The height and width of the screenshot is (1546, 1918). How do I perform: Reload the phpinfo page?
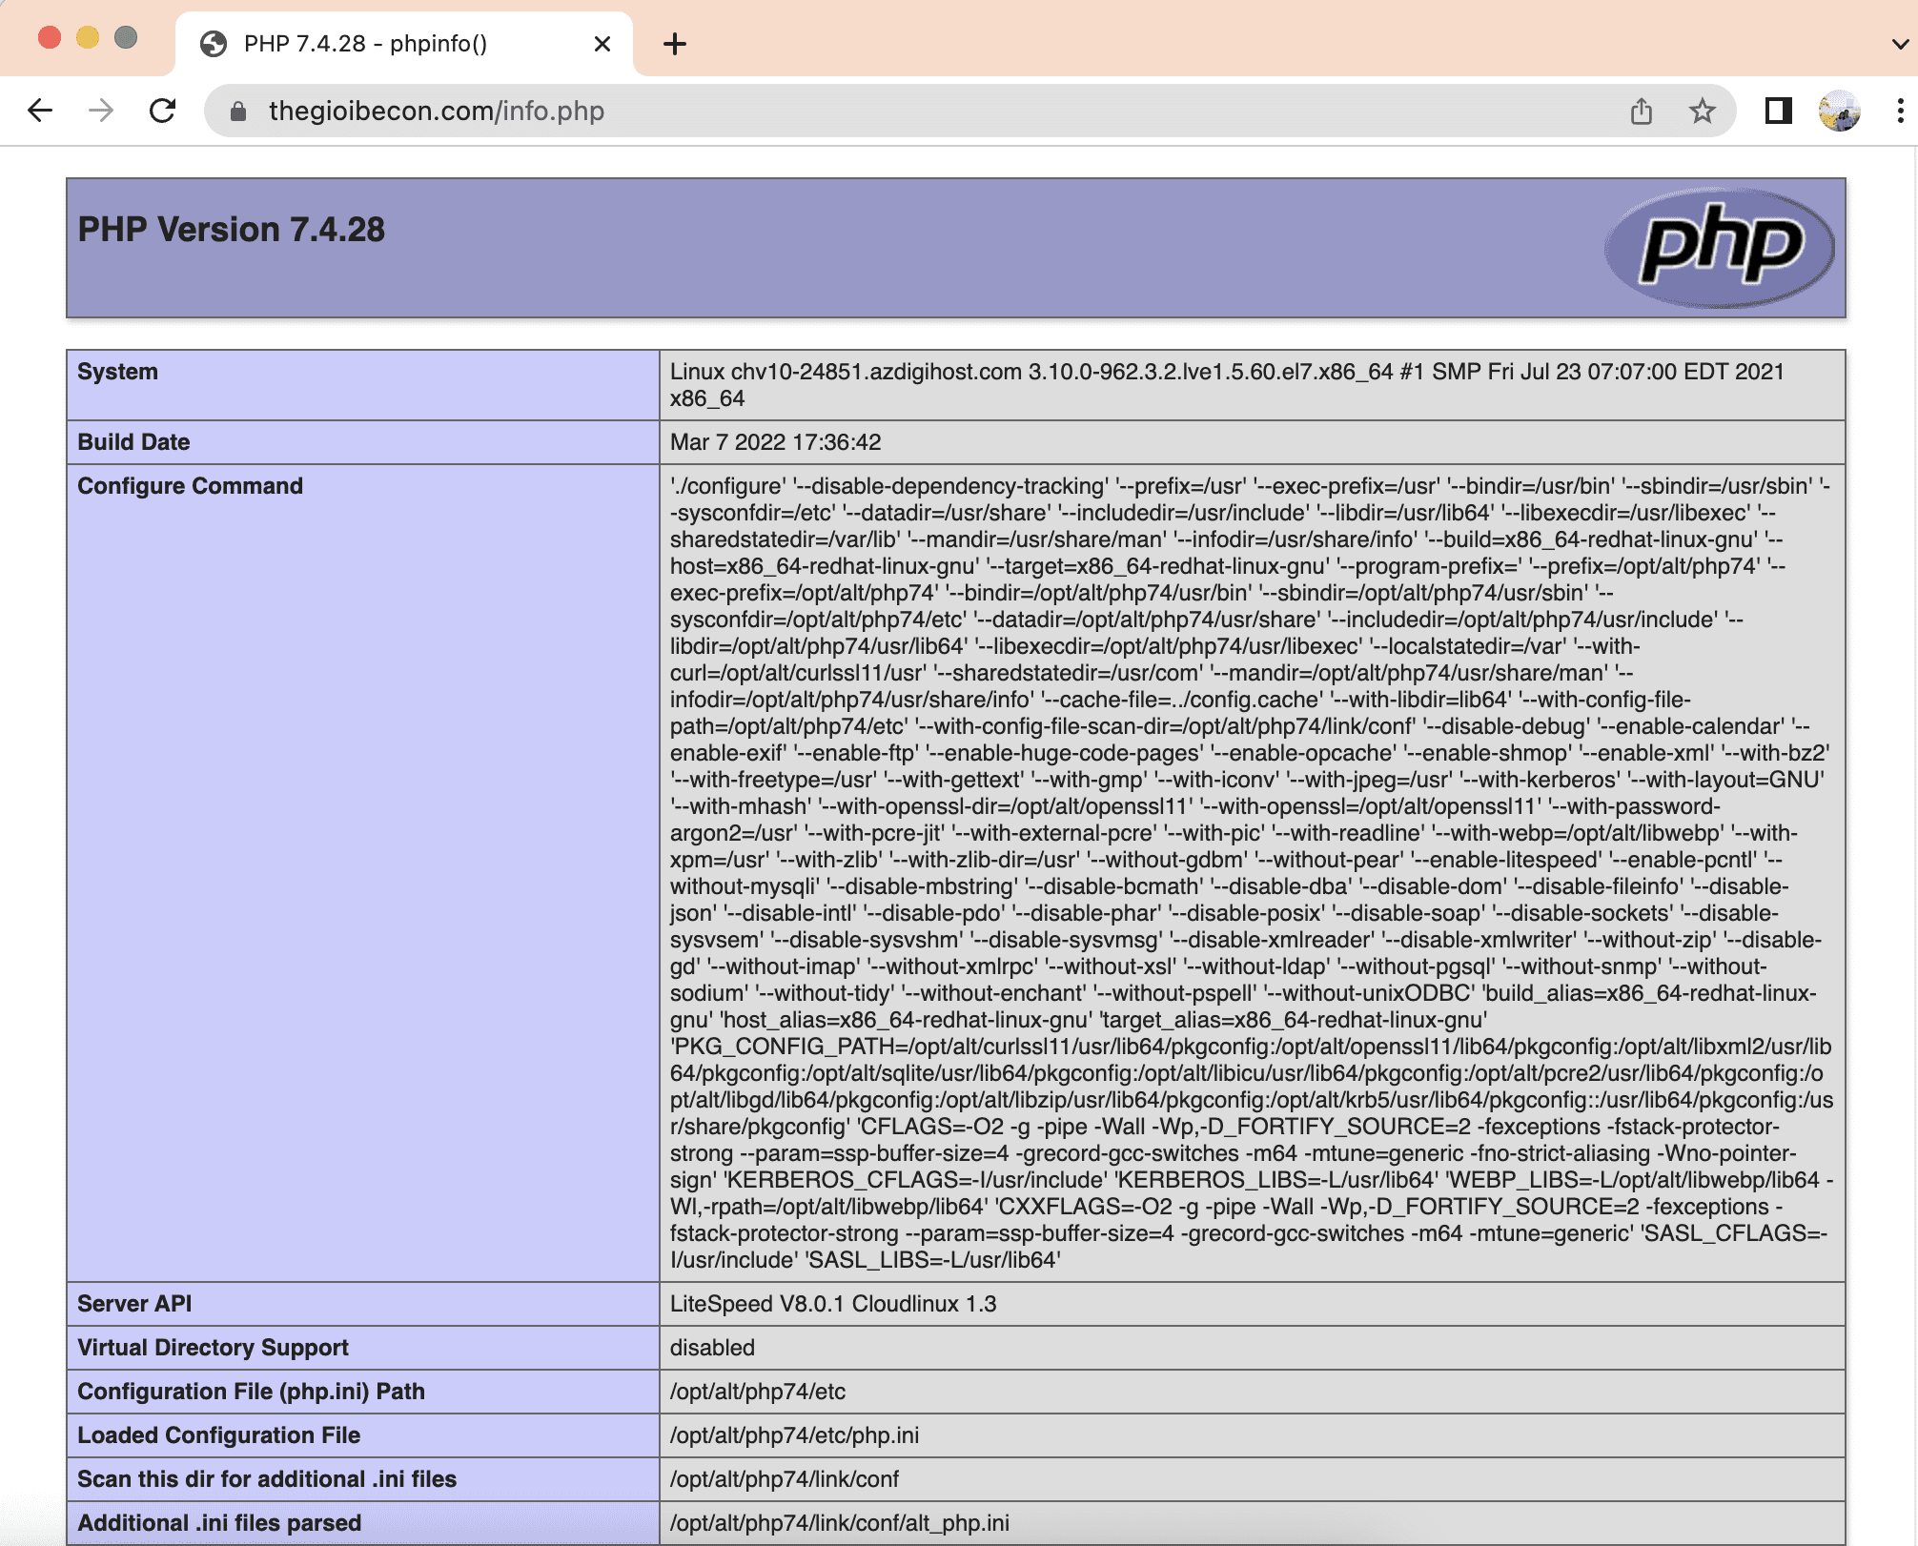coord(162,111)
